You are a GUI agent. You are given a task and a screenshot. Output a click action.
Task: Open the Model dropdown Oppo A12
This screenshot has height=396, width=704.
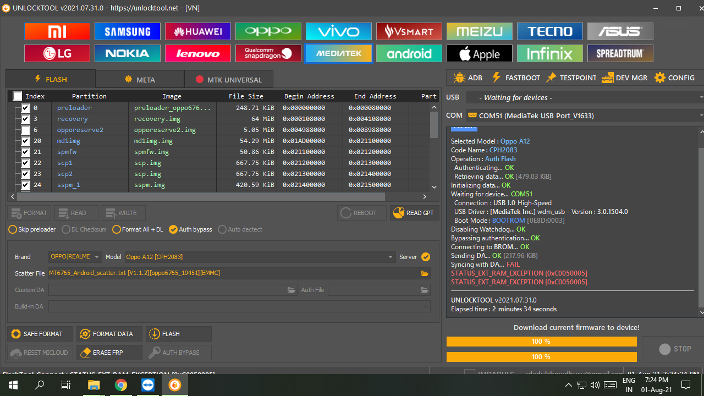tap(260, 257)
